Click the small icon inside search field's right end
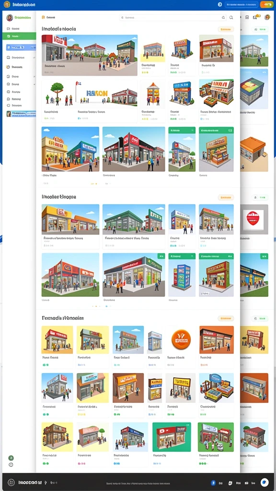 (223, 18)
